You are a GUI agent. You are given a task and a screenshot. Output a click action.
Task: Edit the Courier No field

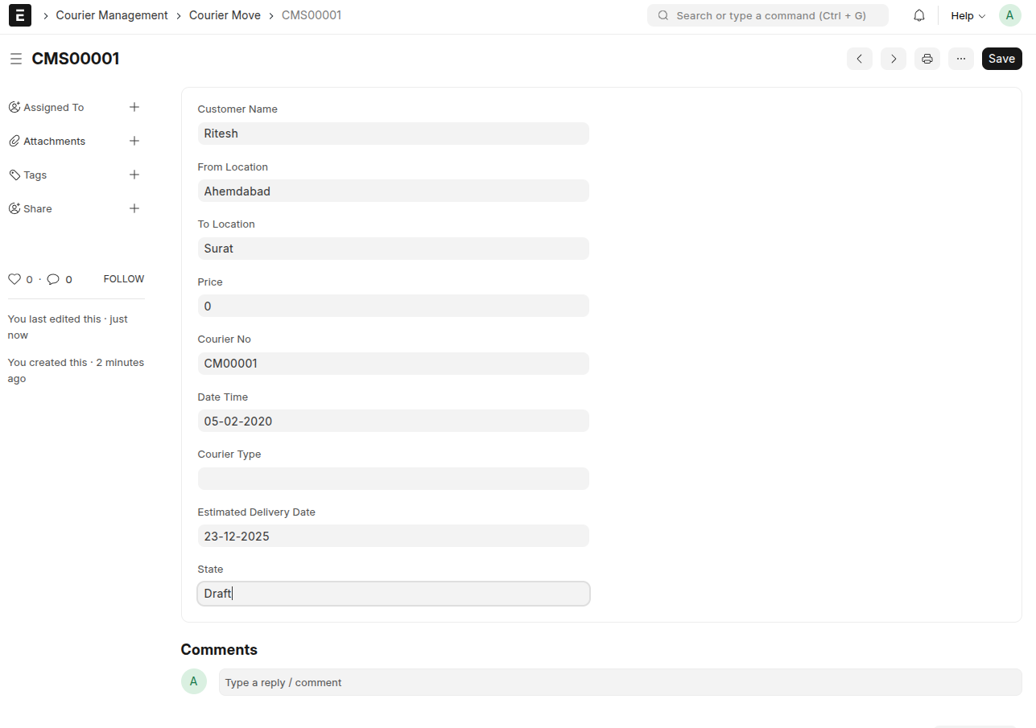(x=393, y=364)
